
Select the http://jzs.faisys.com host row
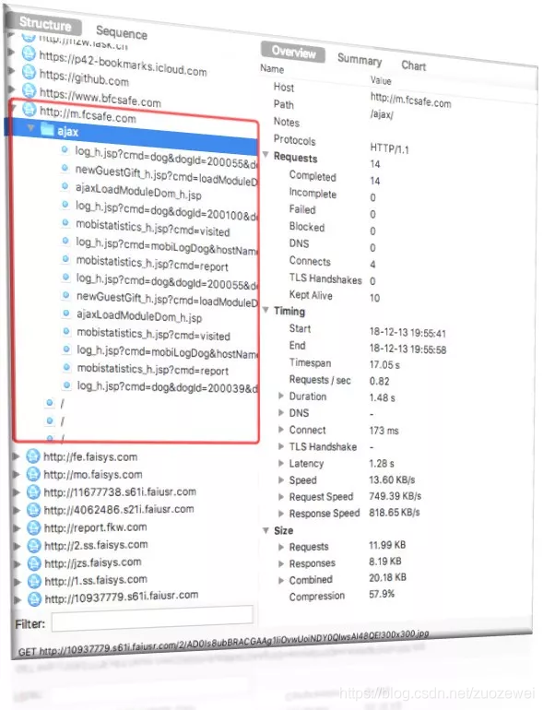(93, 562)
